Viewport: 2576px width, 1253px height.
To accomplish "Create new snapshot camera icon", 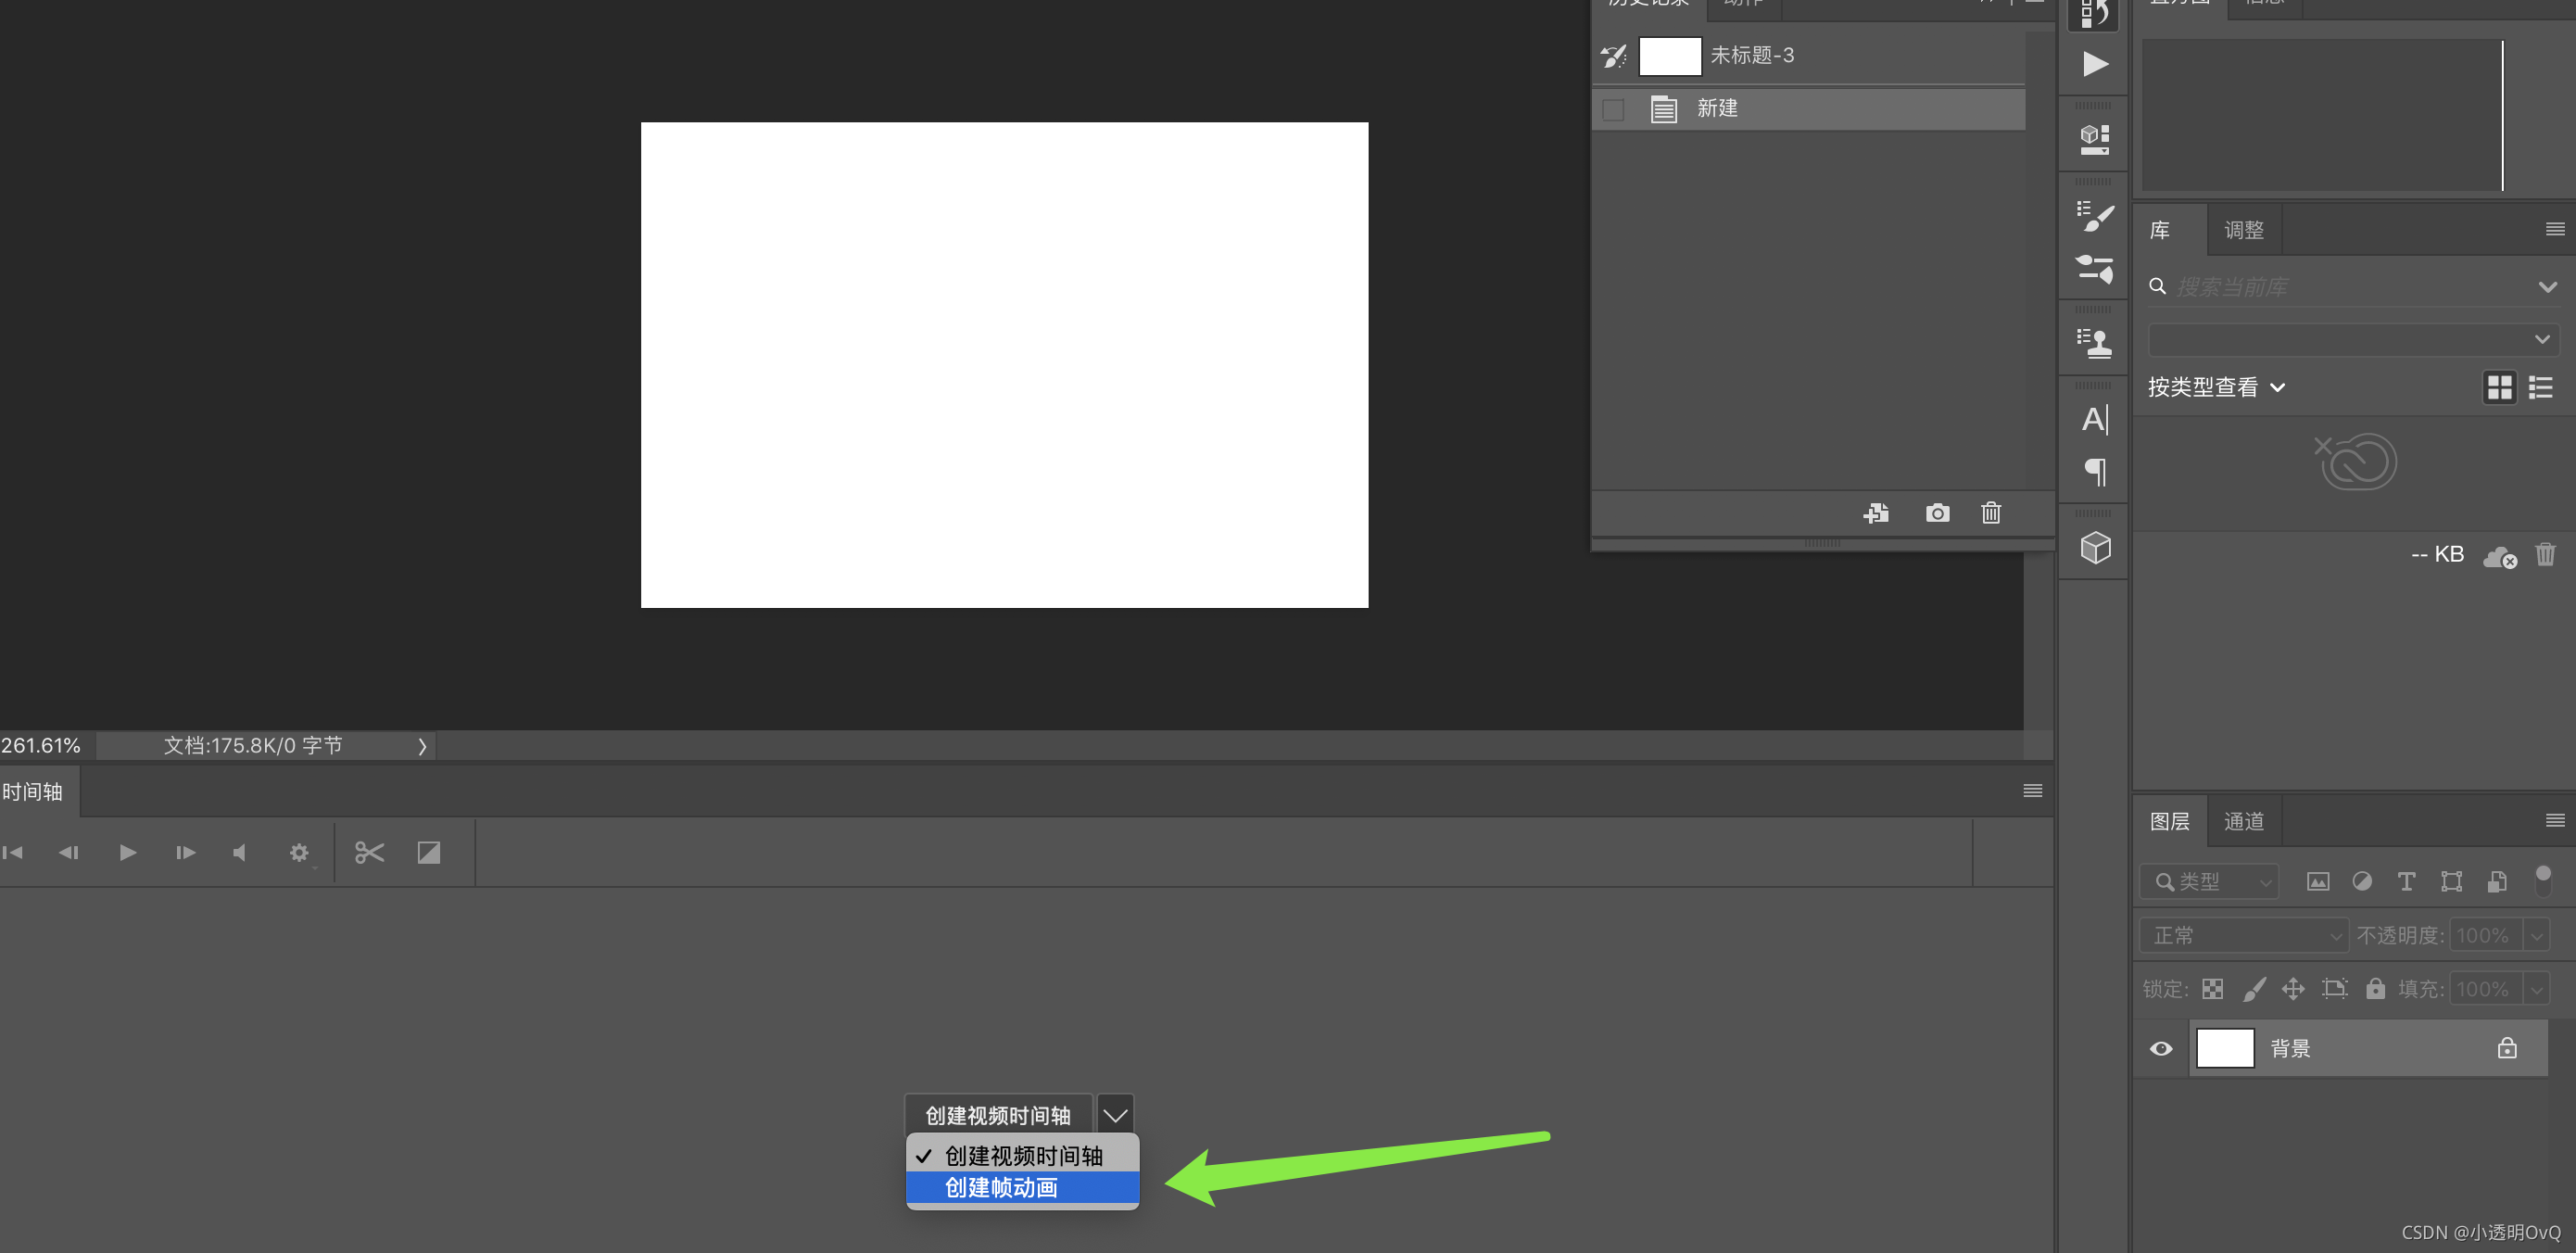I will click(x=1937, y=513).
